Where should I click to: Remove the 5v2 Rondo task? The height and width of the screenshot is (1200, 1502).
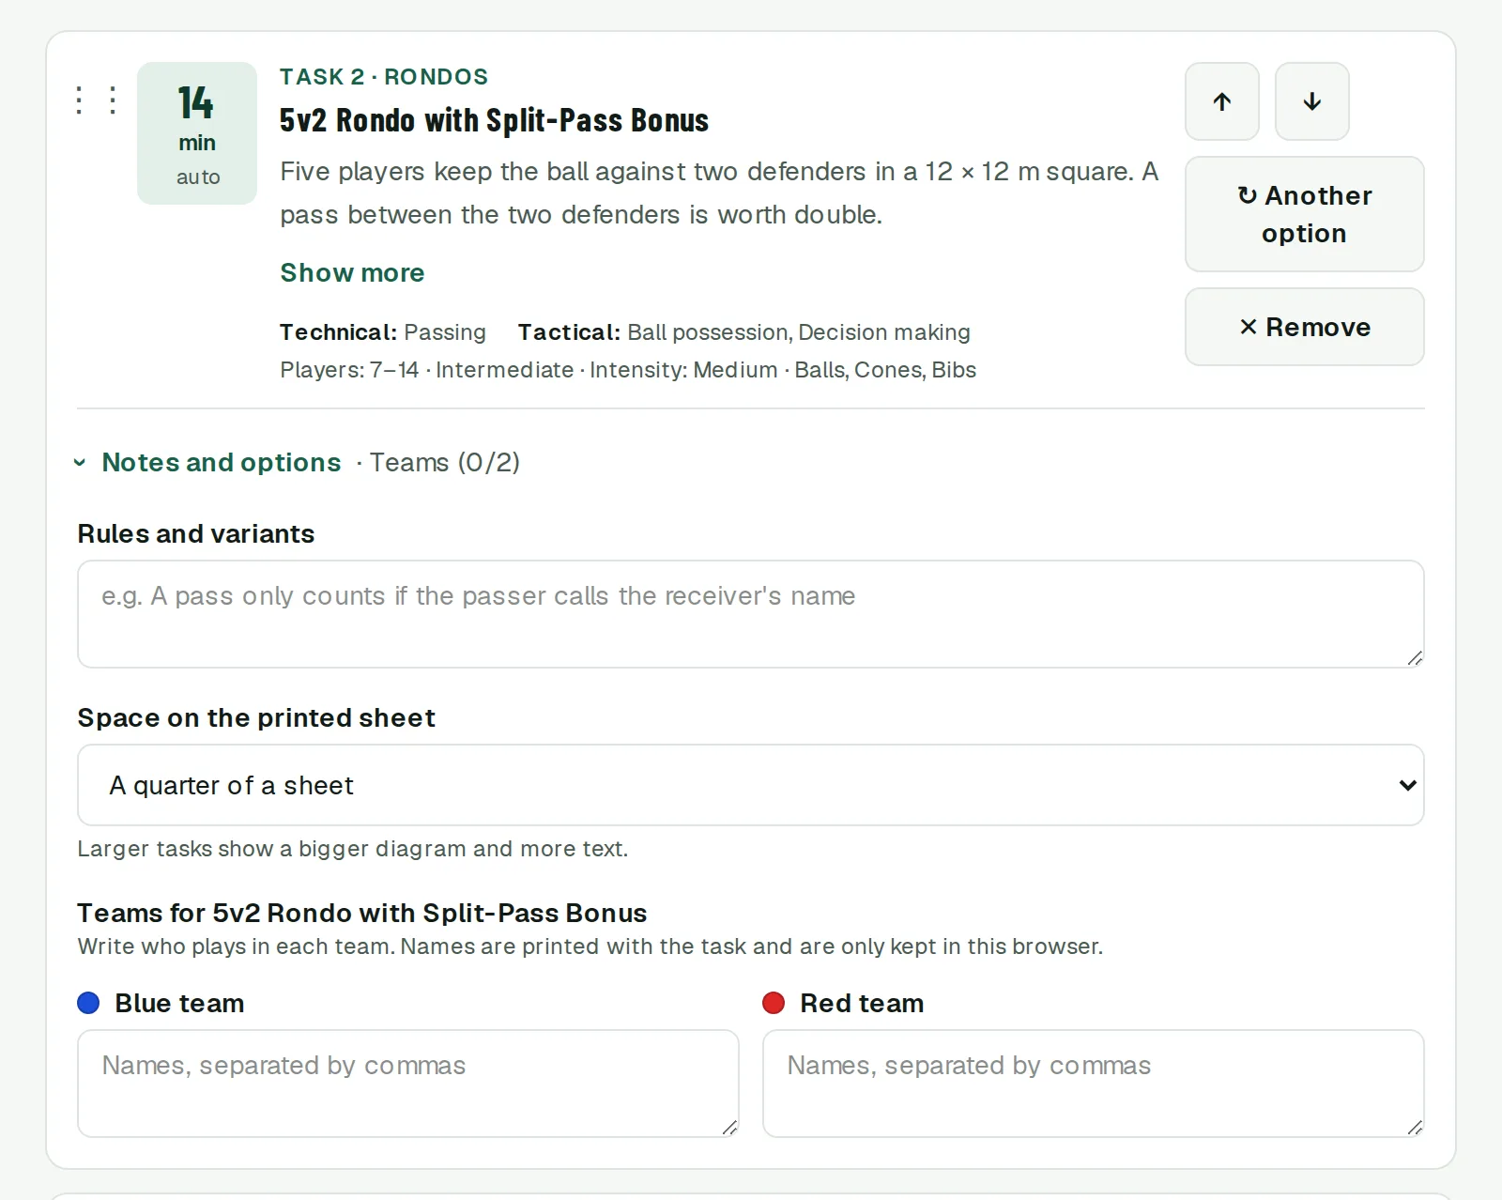pos(1304,327)
